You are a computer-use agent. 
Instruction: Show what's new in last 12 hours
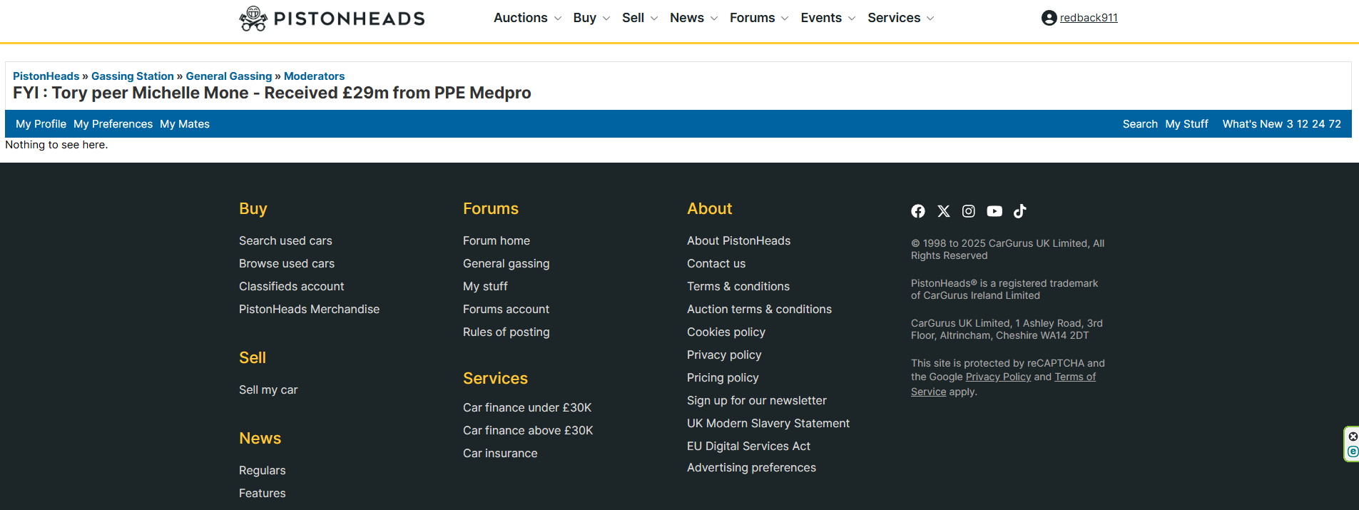tap(1303, 124)
